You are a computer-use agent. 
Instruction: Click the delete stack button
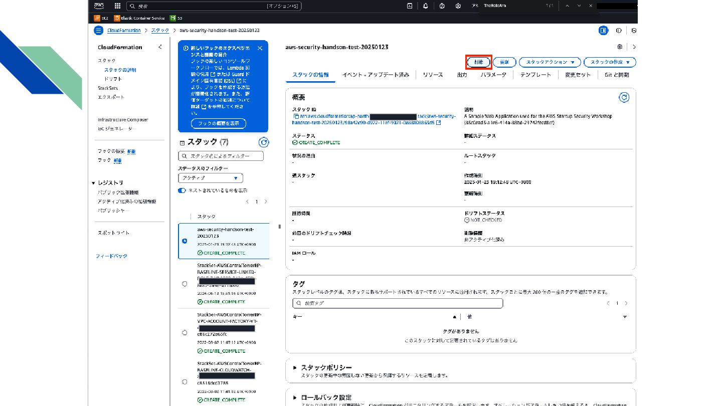click(x=478, y=62)
